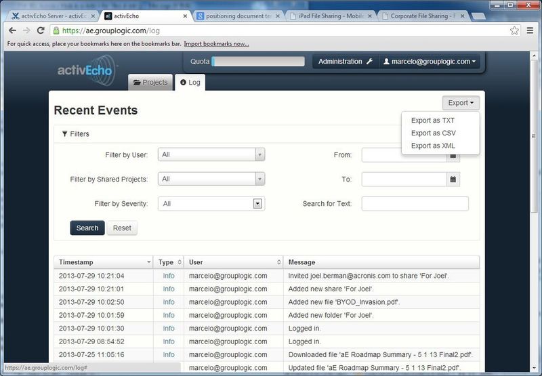Switch to the Corporate File Sharing browser tab

pyautogui.click(x=423, y=16)
